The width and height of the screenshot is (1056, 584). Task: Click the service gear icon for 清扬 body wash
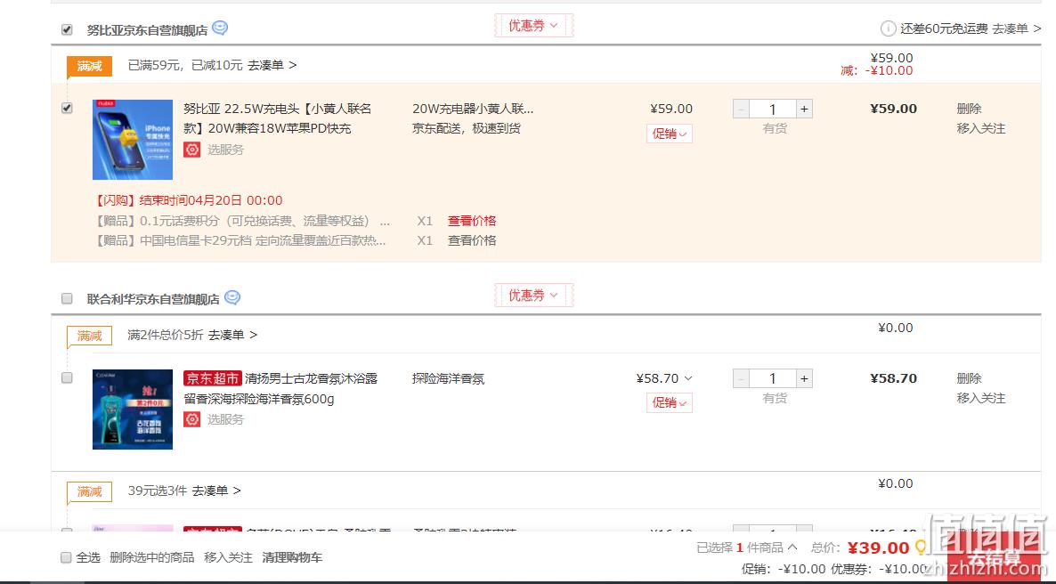coord(192,419)
